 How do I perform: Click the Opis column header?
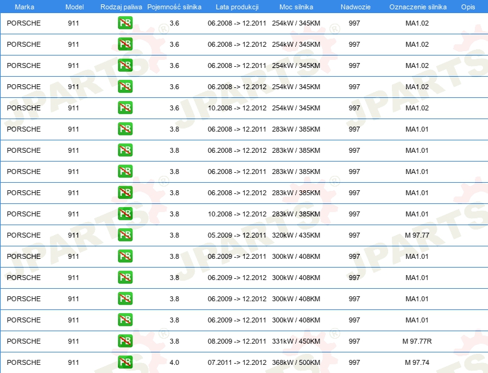468,7
